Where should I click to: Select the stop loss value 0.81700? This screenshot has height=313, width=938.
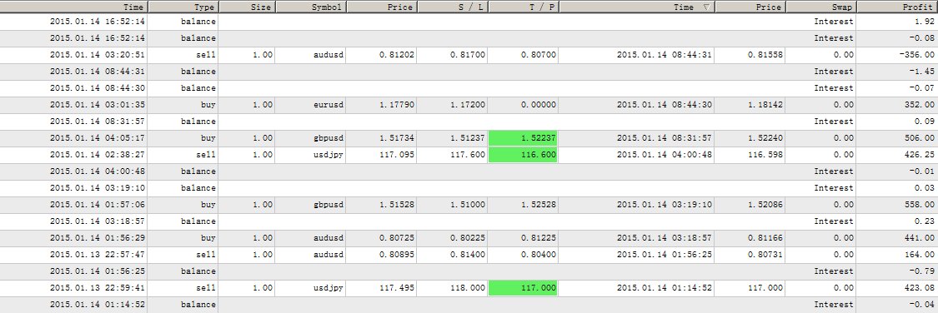467,54
